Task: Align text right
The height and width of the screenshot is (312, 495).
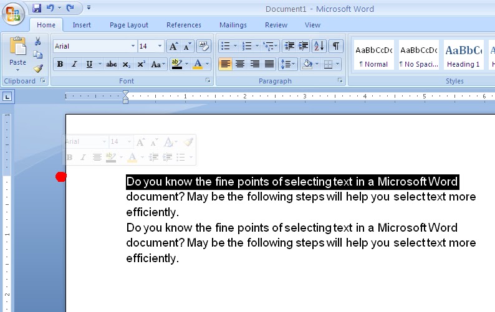Action: tap(254, 64)
